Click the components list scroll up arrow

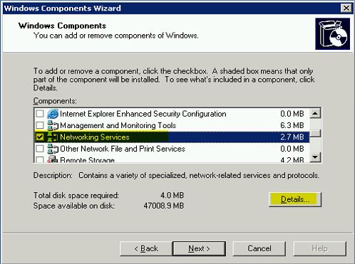point(315,113)
